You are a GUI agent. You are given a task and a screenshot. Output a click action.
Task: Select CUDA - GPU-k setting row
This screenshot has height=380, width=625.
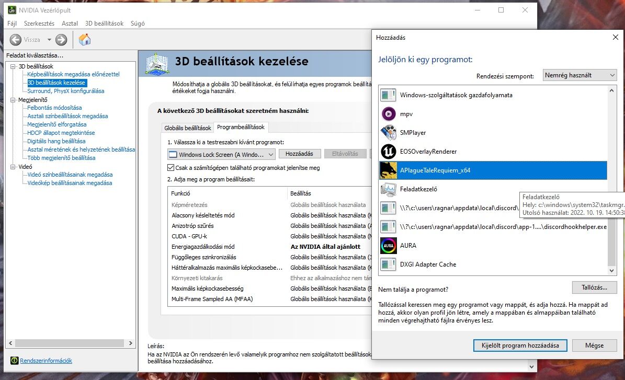270,236
